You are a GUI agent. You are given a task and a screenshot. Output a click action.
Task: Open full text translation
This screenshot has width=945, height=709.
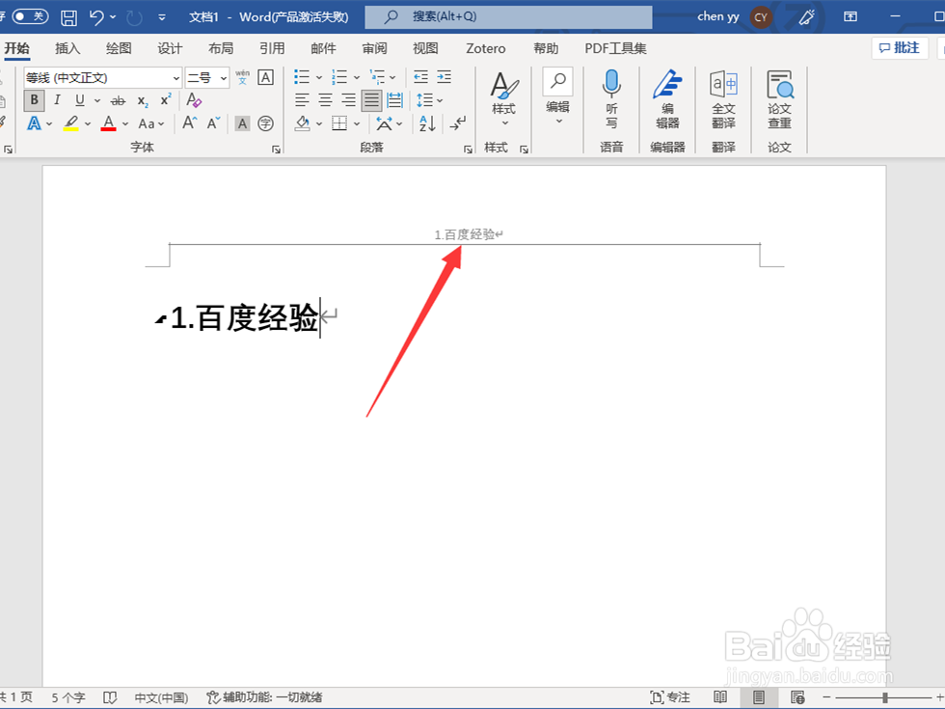(723, 98)
